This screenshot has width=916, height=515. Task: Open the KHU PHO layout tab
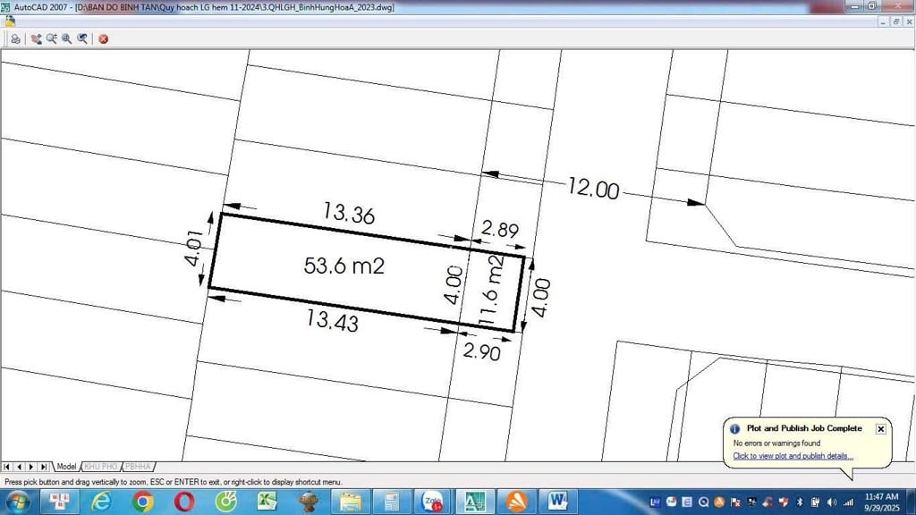[x=100, y=467]
